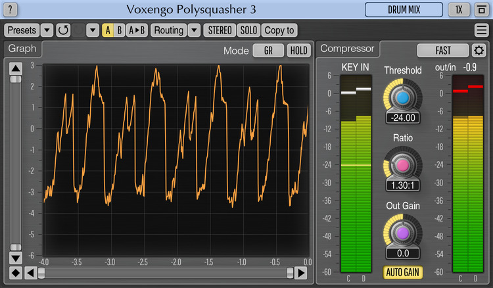Image resolution: width=493 pixels, height=288 pixels.
Task: Open the 1X oversampling selector
Action: click(x=459, y=10)
